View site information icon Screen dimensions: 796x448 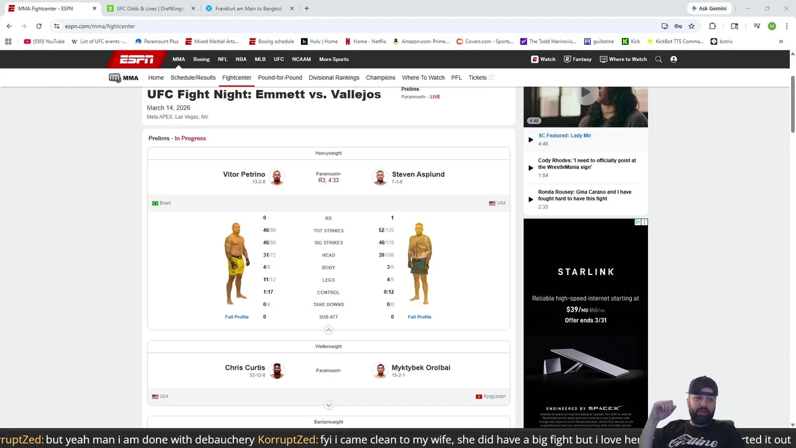pos(57,26)
